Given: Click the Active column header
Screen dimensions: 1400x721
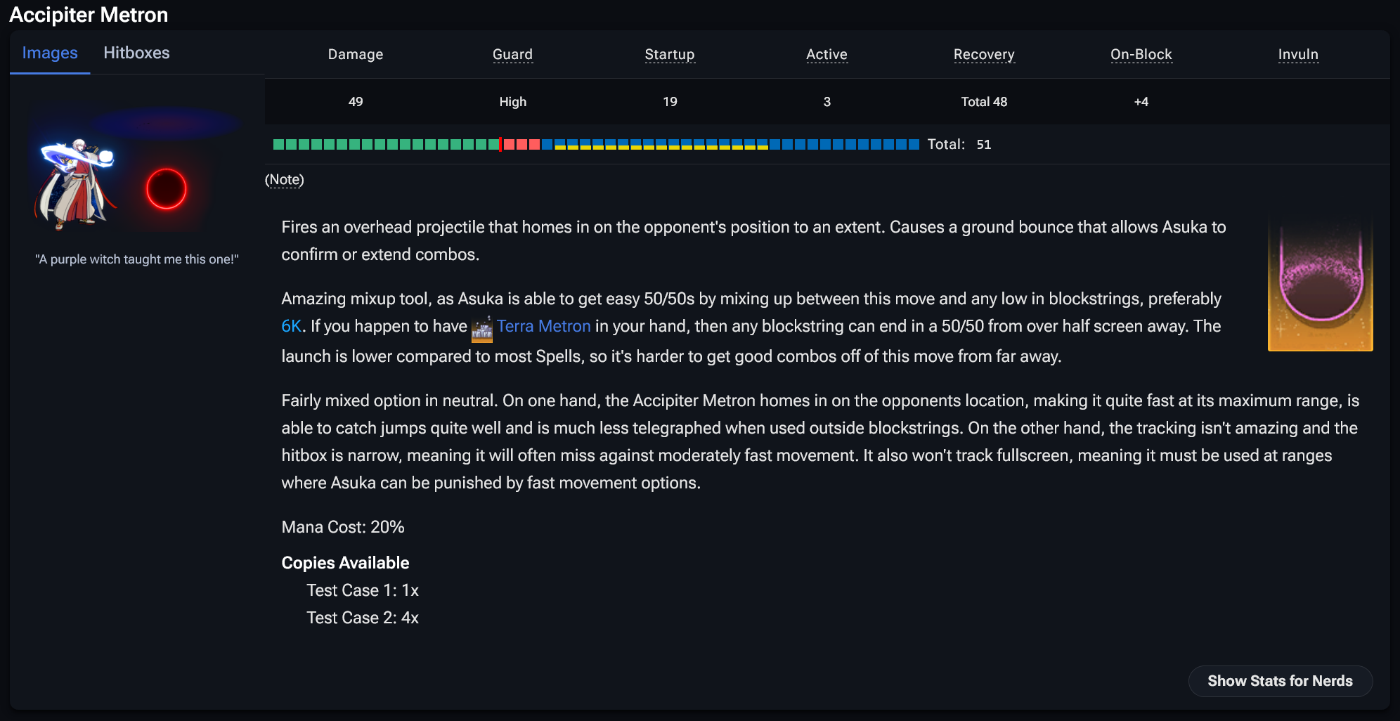Looking at the screenshot, I should (x=827, y=54).
